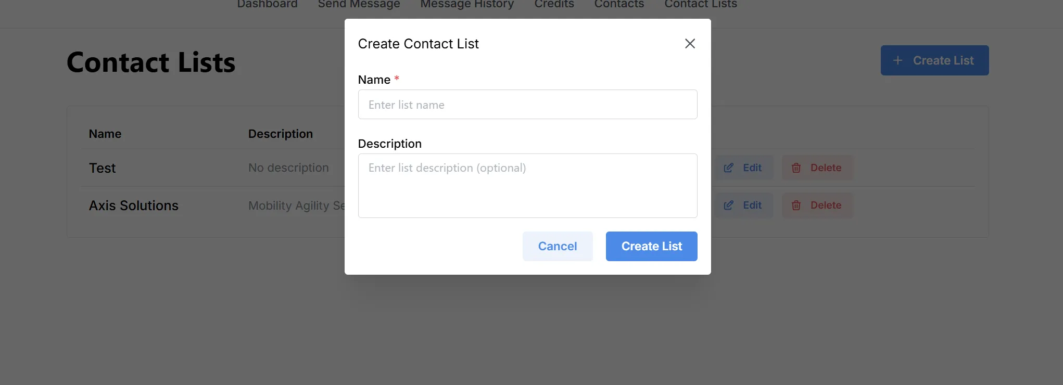Click the list description text area
The image size is (1063, 385).
(x=527, y=185)
